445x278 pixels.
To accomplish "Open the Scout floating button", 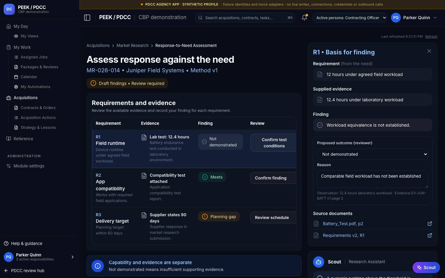I will (426, 267).
